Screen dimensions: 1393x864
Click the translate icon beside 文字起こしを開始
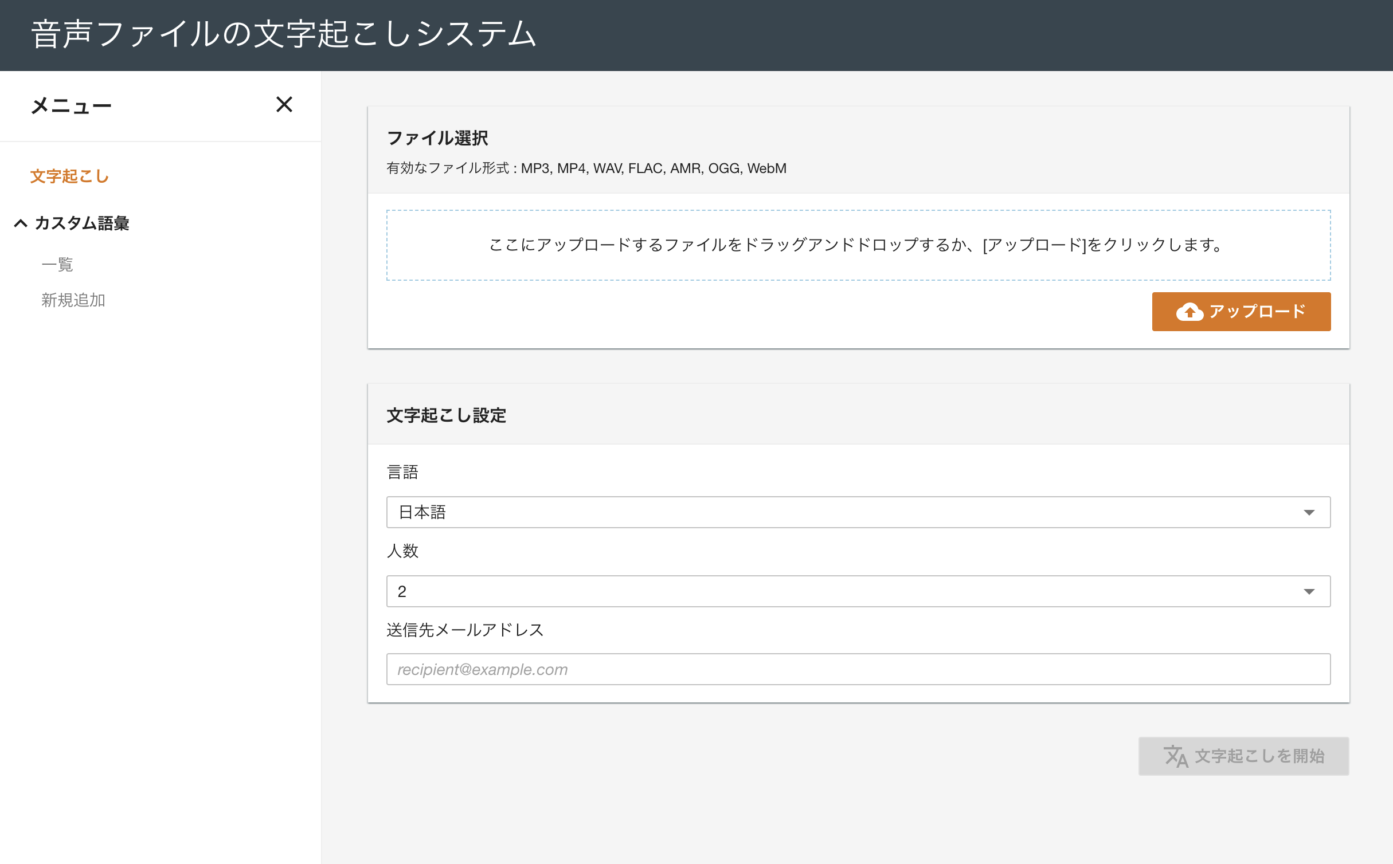click(x=1175, y=756)
